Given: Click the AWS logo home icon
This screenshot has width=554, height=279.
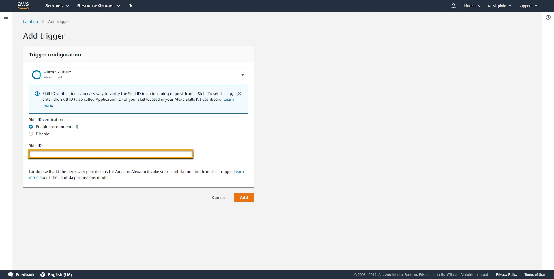Looking at the screenshot, I should pos(23,5).
